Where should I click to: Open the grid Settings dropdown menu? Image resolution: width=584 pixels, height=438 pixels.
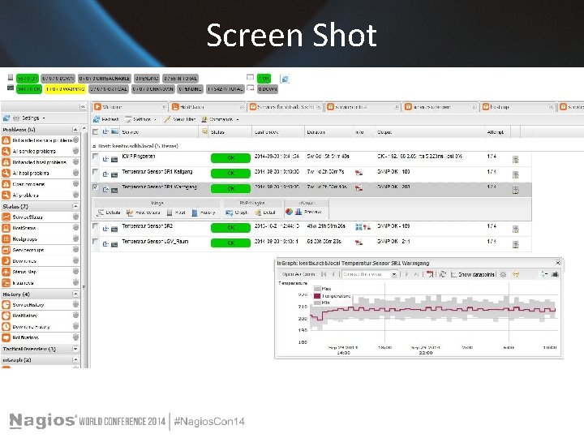tap(140, 119)
